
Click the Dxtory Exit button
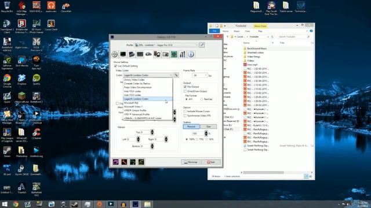(211, 162)
